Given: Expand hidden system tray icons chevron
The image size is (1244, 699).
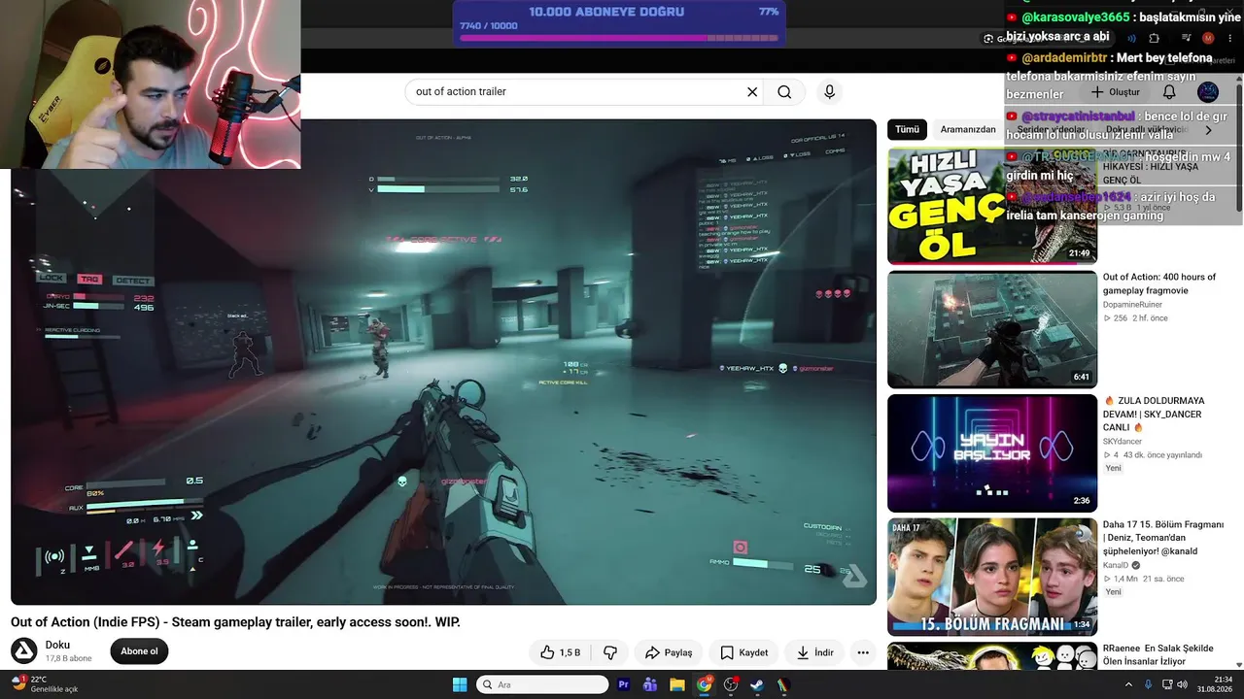Looking at the screenshot, I should [1128, 684].
